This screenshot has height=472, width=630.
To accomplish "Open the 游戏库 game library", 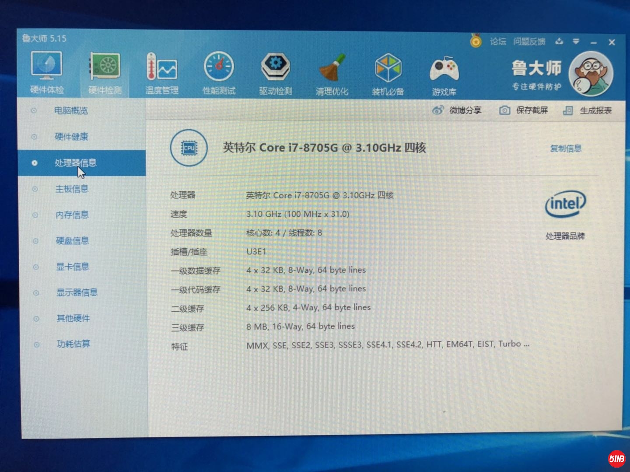I will tap(444, 72).
